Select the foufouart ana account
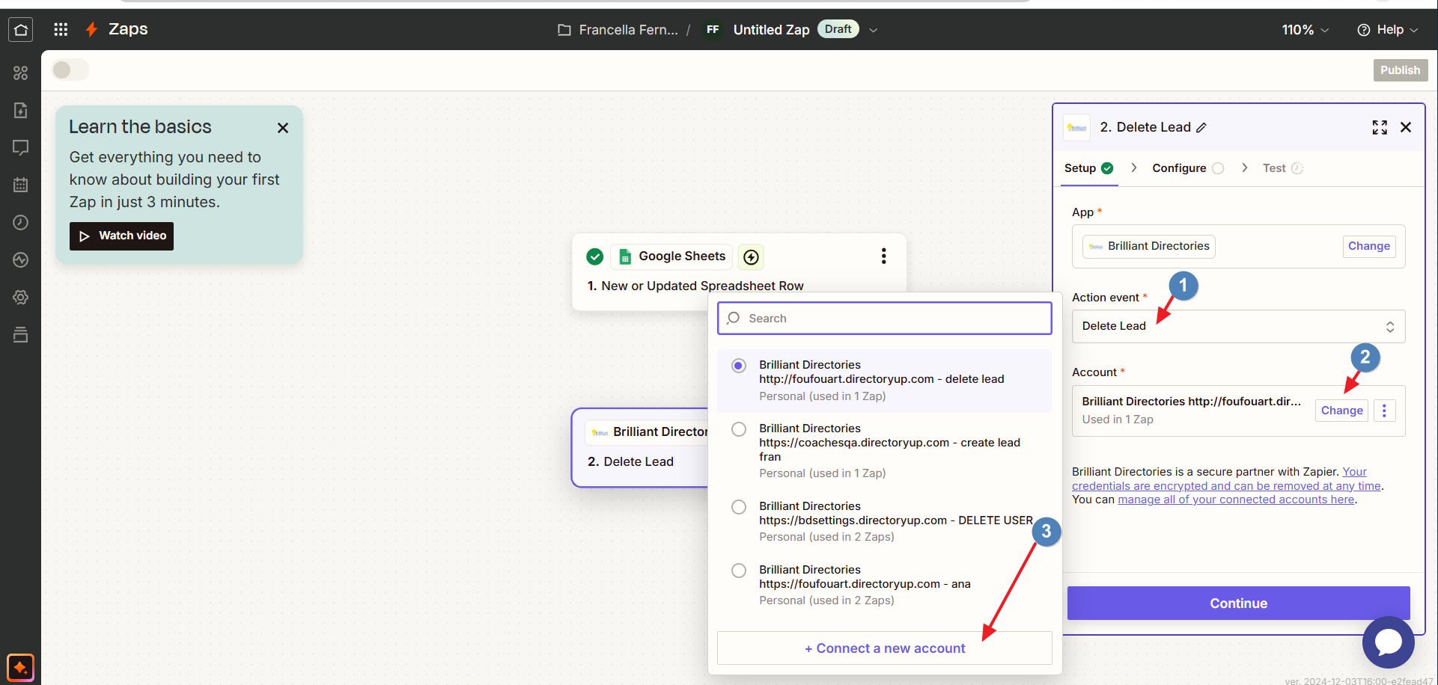 [884, 585]
